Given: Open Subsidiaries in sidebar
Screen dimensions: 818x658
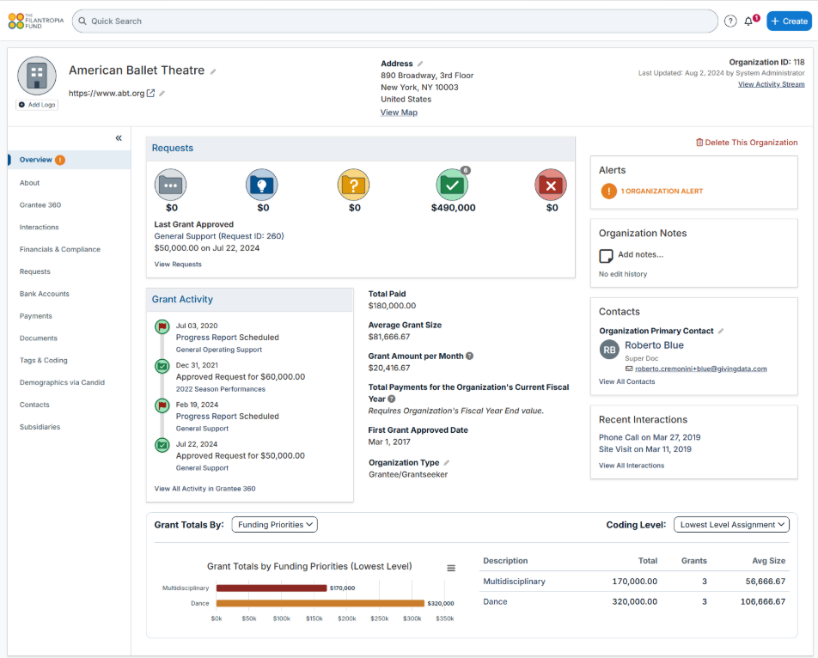Looking at the screenshot, I should pyautogui.click(x=40, y=427).
